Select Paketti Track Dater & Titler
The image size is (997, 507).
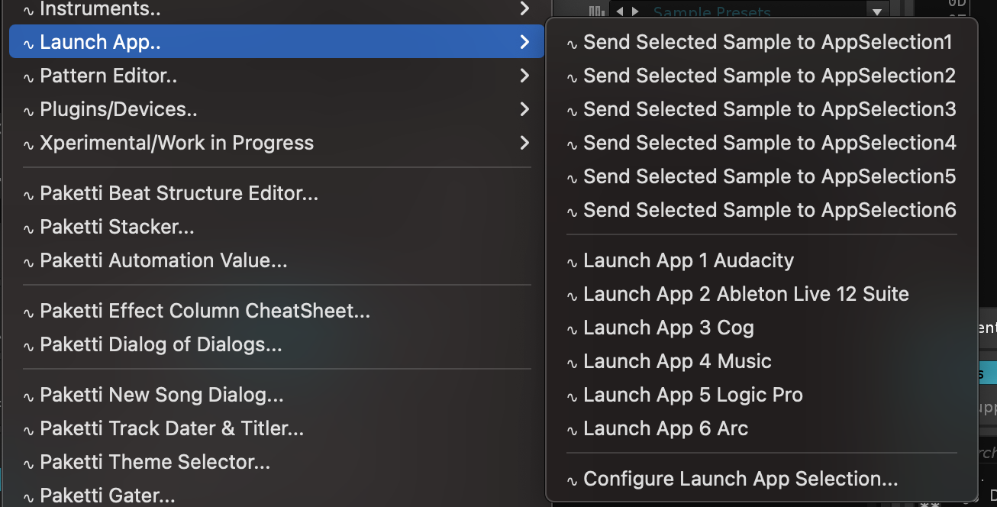pos(172,428)
